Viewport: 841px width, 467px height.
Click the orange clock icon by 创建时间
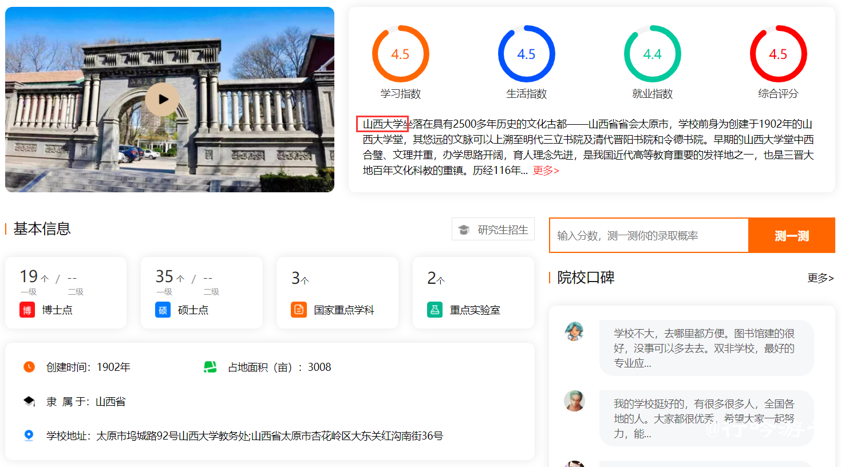(29, 367)
